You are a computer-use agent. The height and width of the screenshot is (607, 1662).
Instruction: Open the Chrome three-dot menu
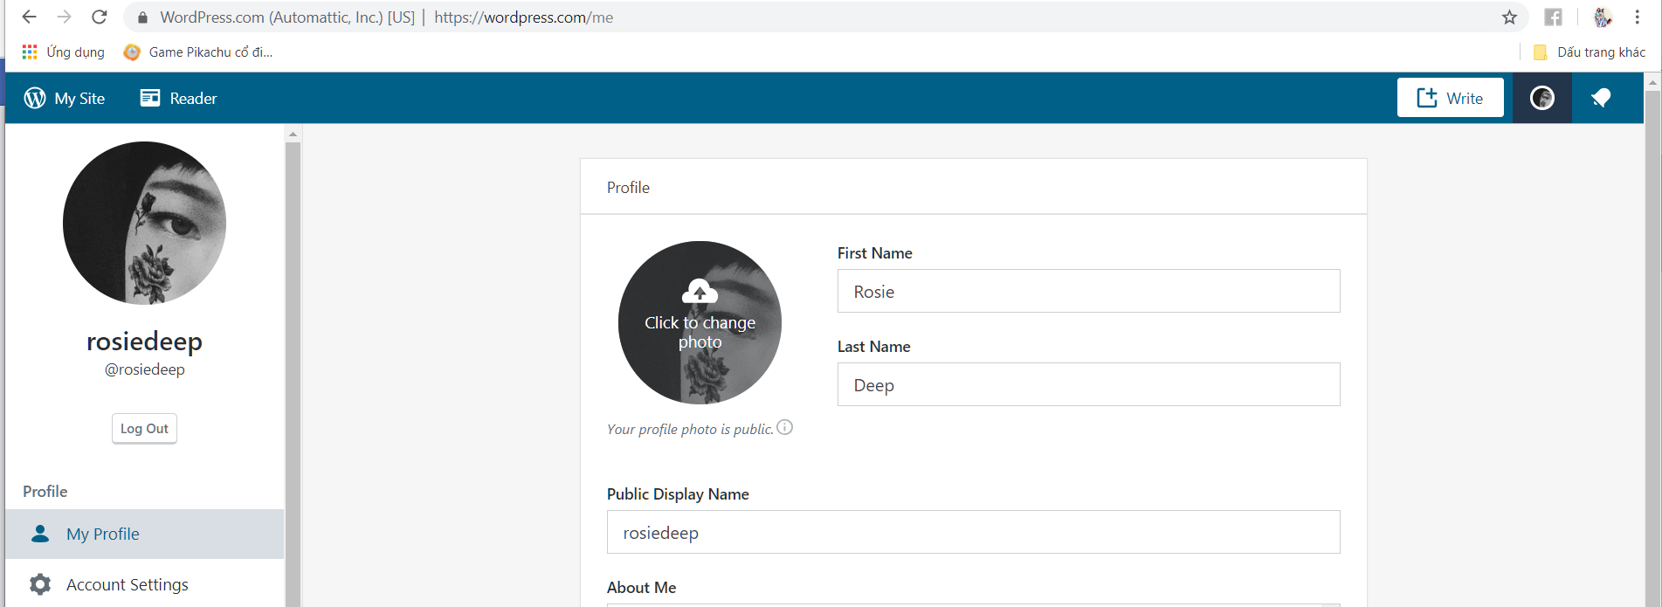click(1638, 17)
